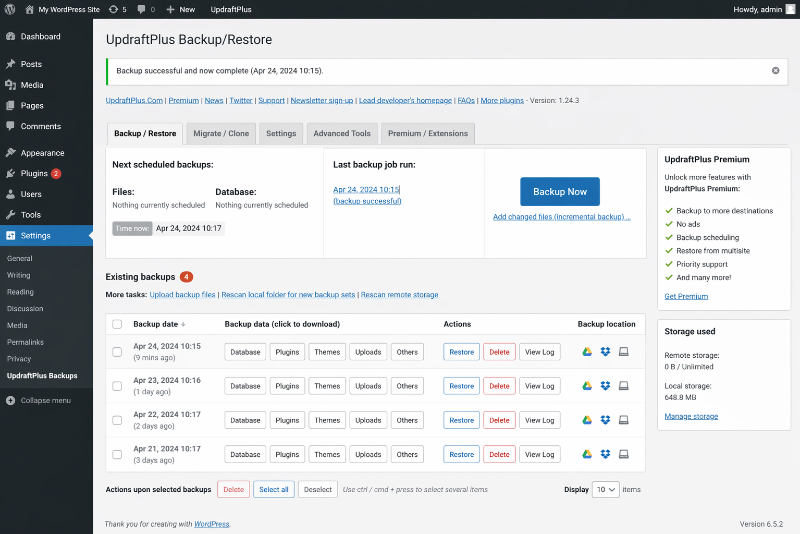
Task: Open the FAQs link
Action: pos(466,101)
